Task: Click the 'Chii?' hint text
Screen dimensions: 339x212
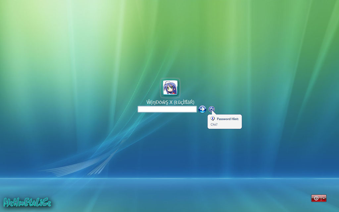Action: click(214, 125)
